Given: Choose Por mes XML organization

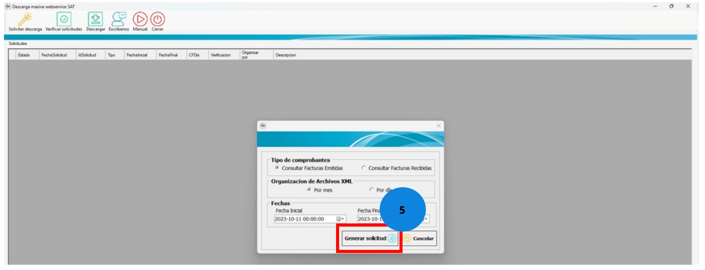Looking at the screenshot, I should (309, 190).
